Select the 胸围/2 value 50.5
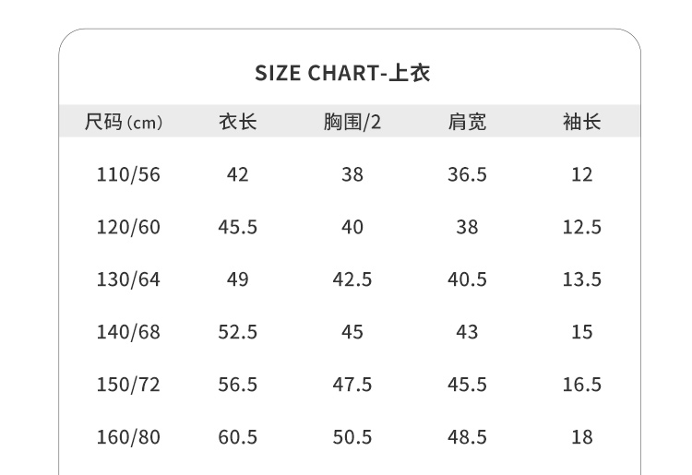 click(x=352, y=437)
